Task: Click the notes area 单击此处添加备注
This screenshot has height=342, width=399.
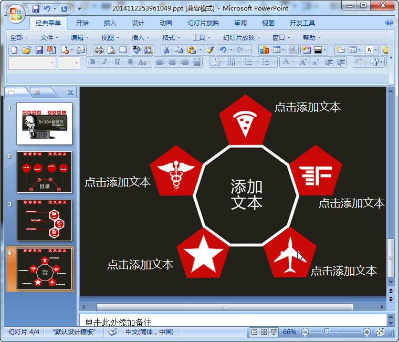Action: [118, 323]
